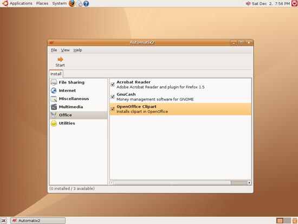298x224 pixels.
Task: Uncheck the OpenOffice Clipart checkbox
Action: point(113,109)
